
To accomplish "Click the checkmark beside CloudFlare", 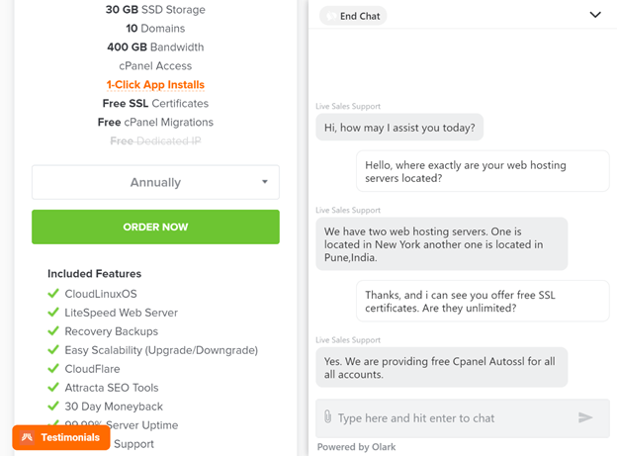I will pos(53,369).
